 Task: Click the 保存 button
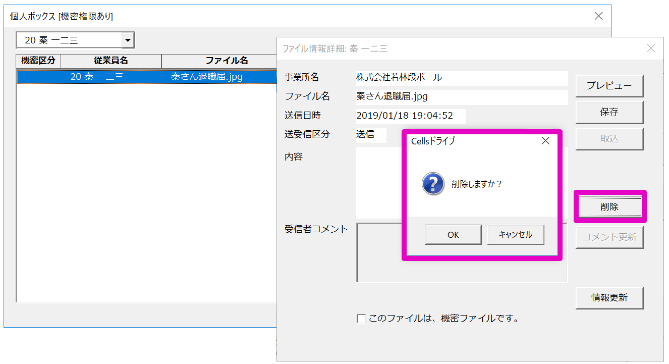(609, 112)
